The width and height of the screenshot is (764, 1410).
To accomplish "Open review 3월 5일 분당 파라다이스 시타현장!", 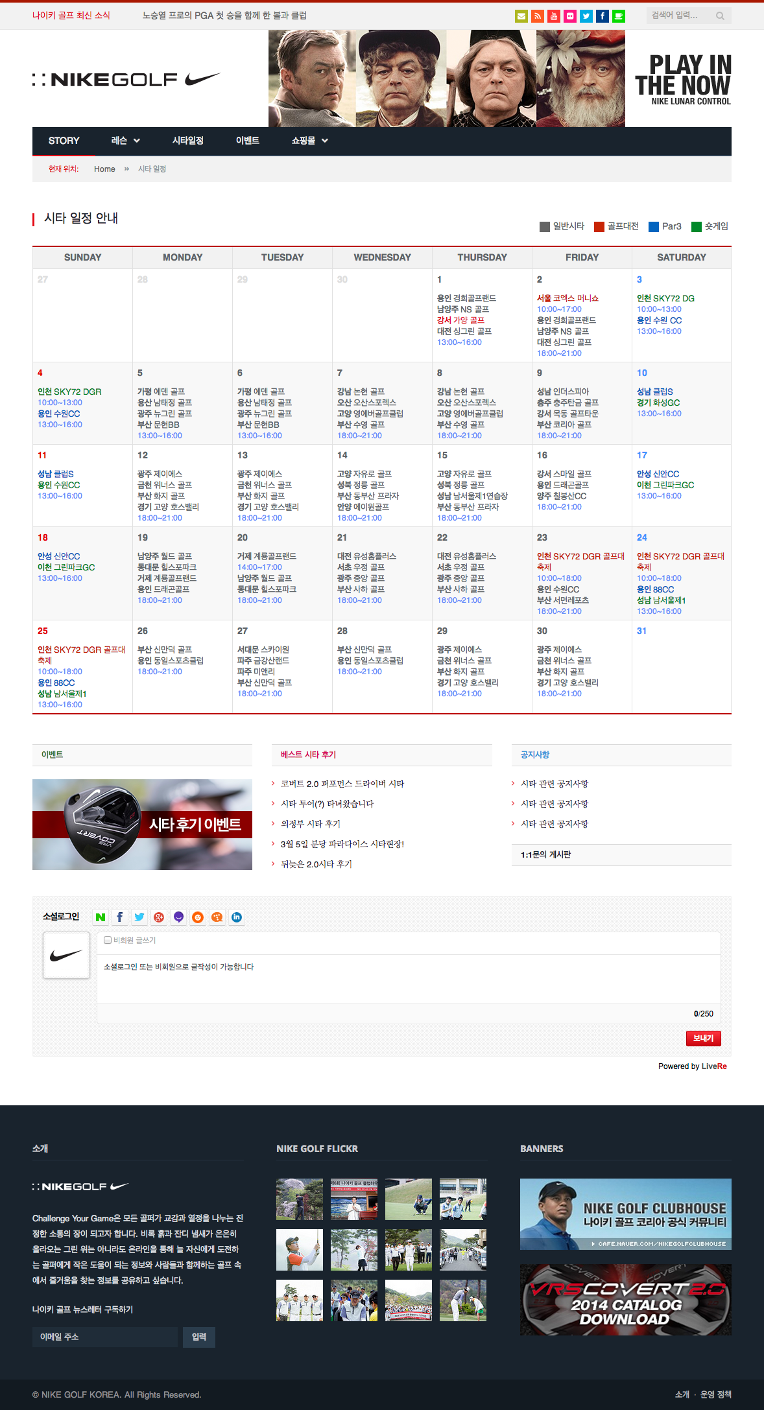I will pyautogui.click(x=342, y=844).
